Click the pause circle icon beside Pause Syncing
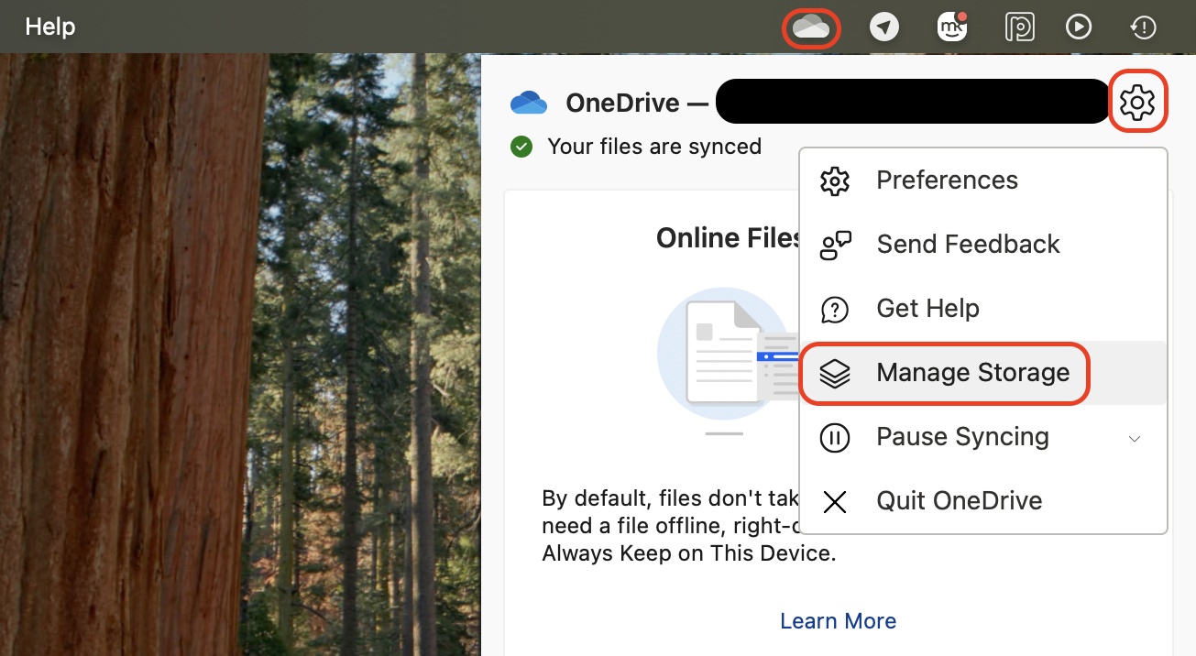 tap(835, 437)
